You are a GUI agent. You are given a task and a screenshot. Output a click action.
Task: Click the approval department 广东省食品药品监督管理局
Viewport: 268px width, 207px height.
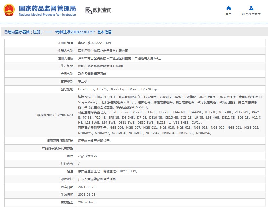click(x=97, y=179)
